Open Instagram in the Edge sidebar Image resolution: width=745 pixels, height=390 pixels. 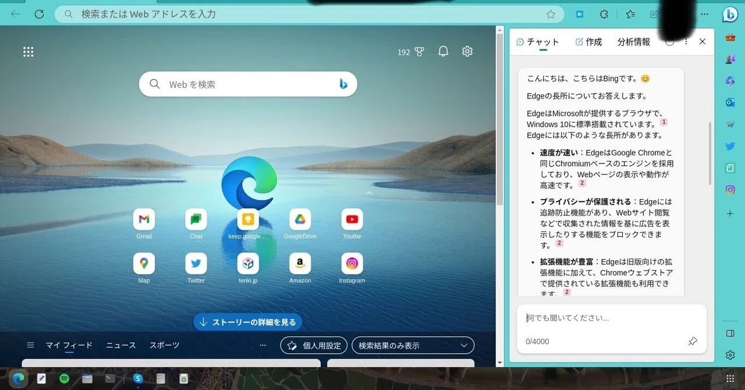pos(730,190)
